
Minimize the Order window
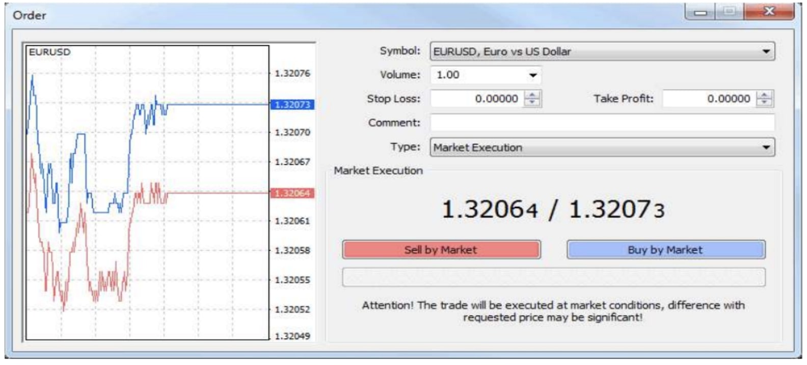pos(701,12)
